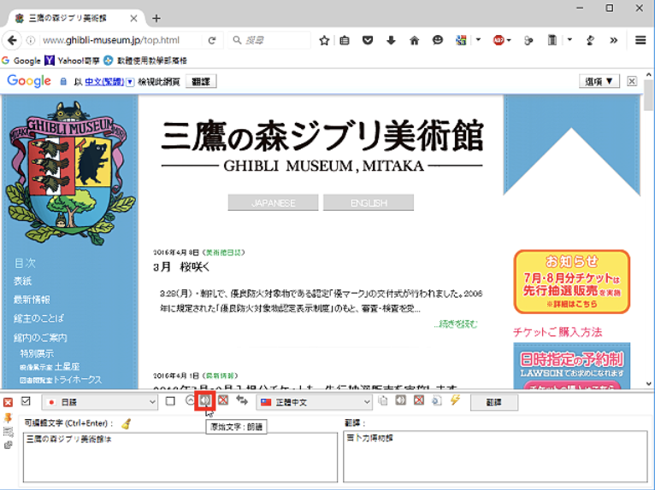
Task: Open the Google bookmark
Action: coord(21,61)
